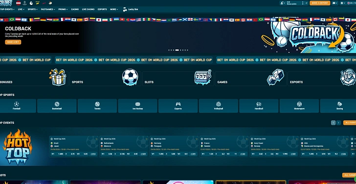Open the Casino menu item
The image size is (356, 184).
click(x=75, y=9)
